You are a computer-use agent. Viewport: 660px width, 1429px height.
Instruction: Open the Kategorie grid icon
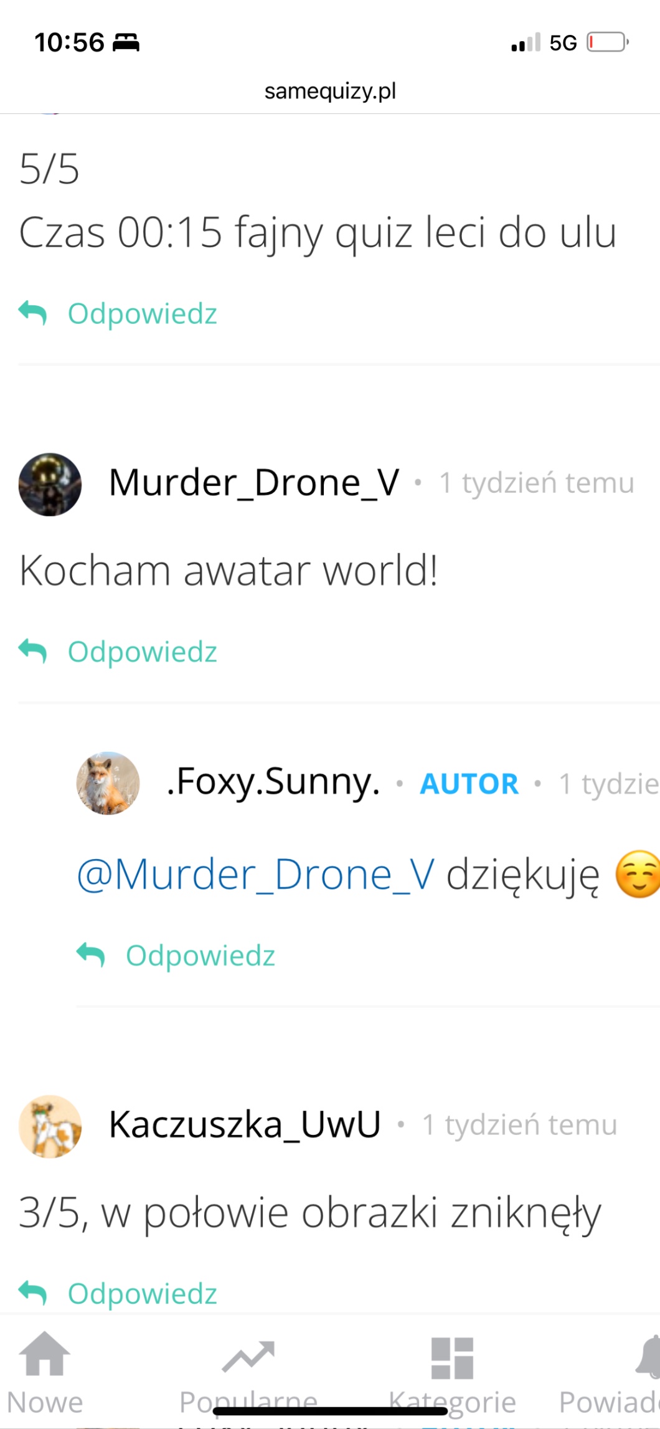point(452,1358)
